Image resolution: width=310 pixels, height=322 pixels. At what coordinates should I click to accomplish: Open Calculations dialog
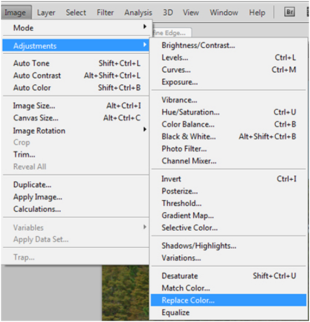click(x=76, y=209)
